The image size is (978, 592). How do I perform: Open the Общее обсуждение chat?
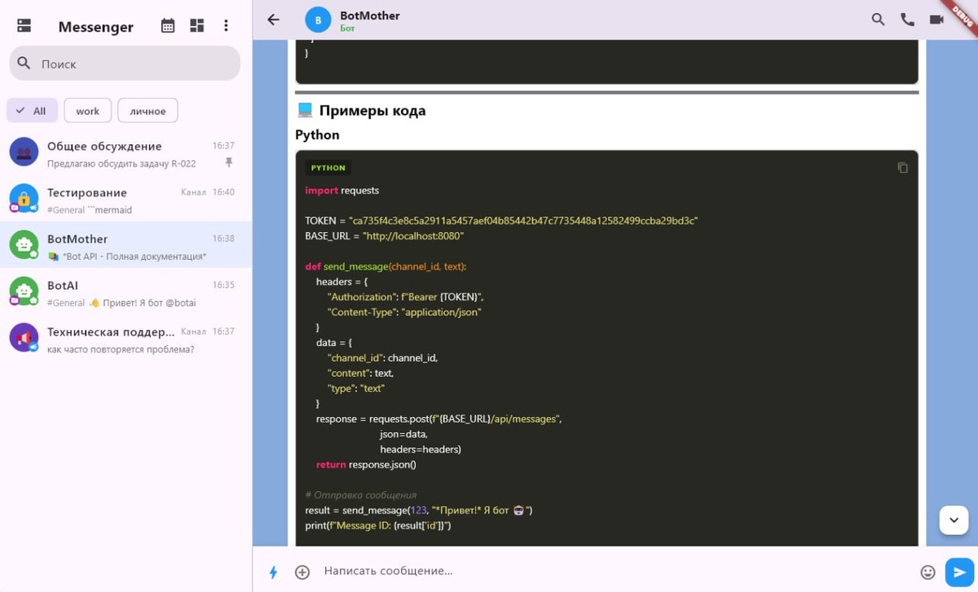pyautogui.click(x=126, y=152)
